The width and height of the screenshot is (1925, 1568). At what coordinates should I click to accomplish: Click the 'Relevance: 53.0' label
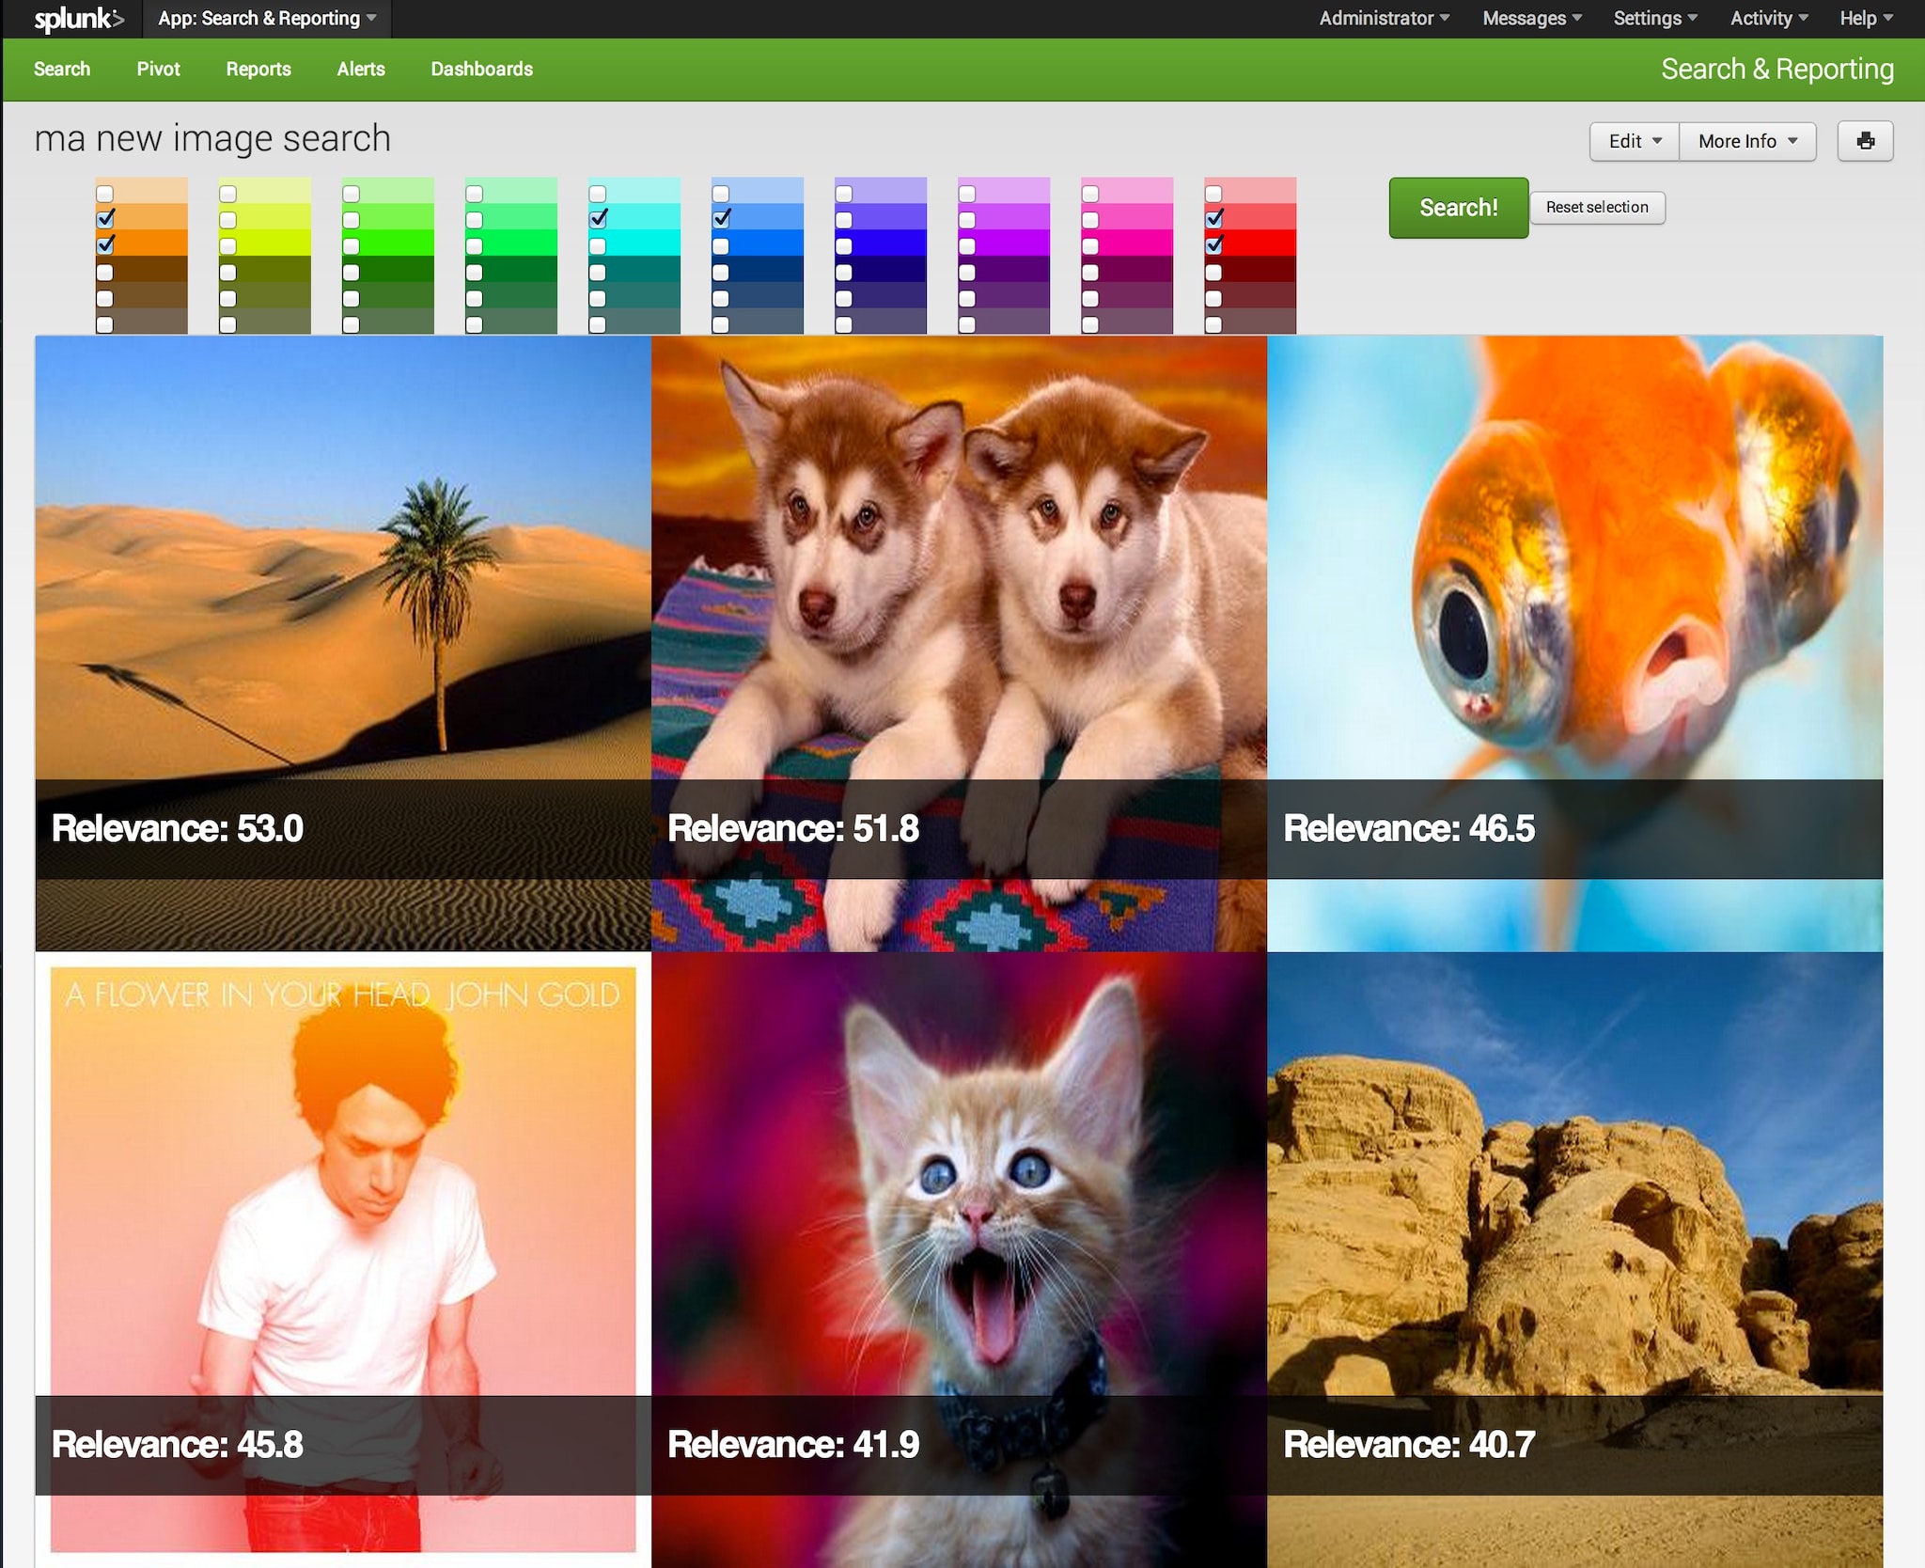[178, 828]
